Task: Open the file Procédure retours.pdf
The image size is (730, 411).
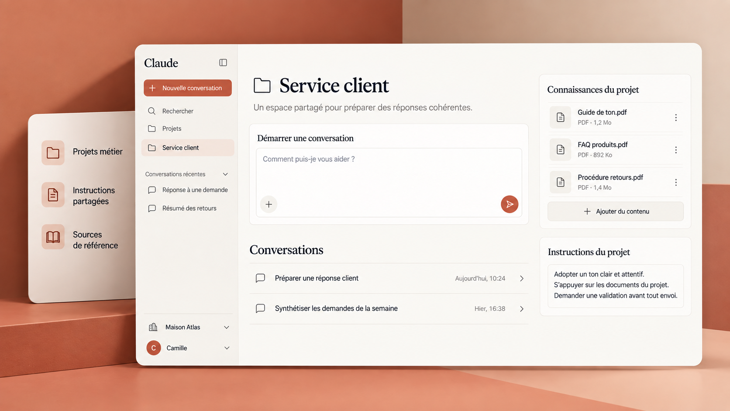Action: pyautogui.click(x=616, y=182)
